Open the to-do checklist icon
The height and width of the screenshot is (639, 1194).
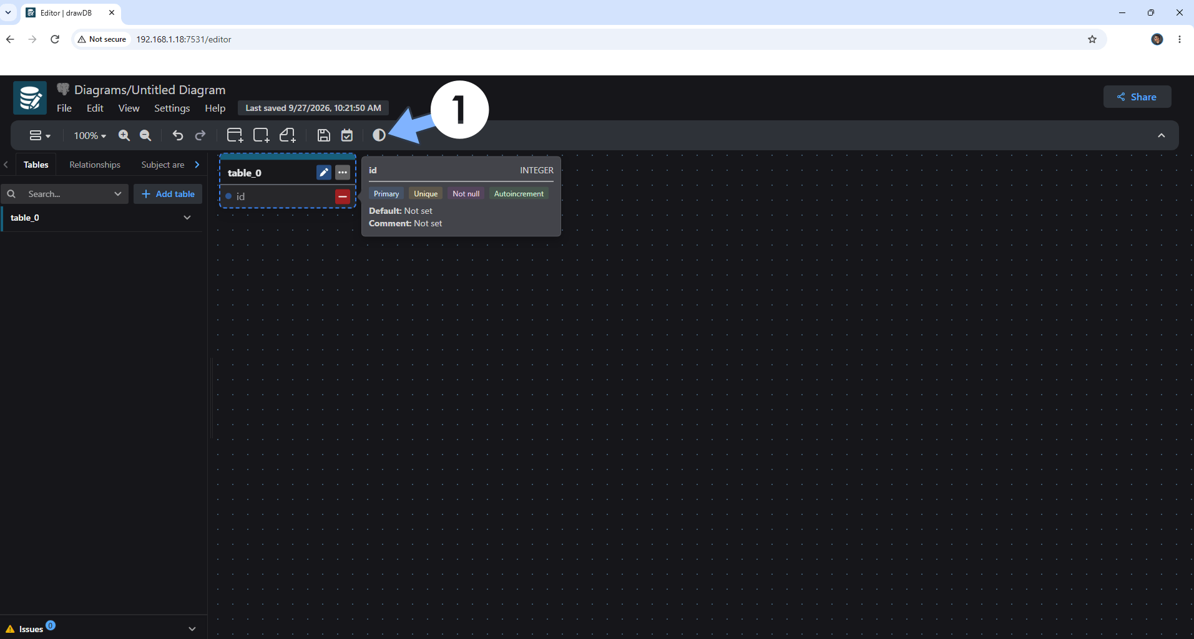click(x=347, y=135)
